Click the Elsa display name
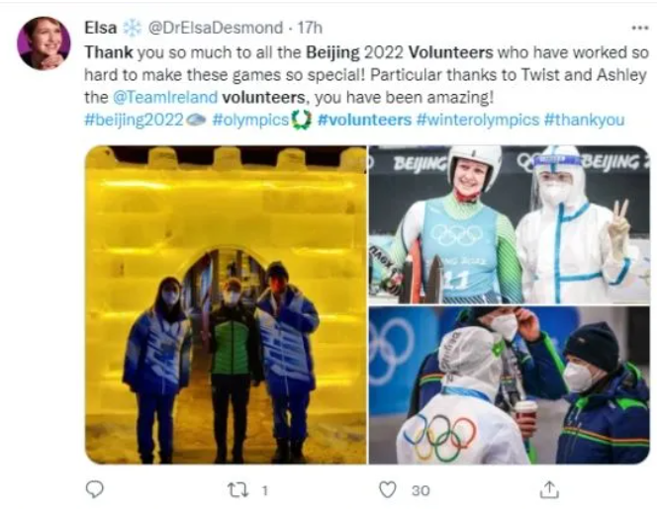Viewport: 657px width, 509px height. 101,28
